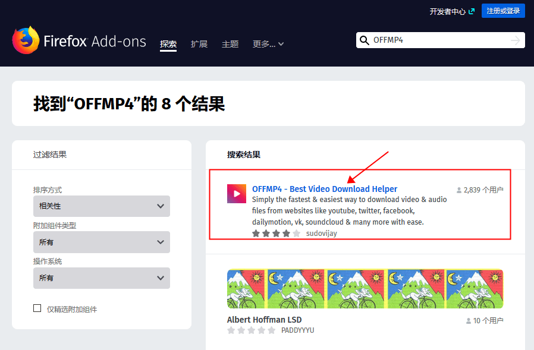Click the 10 个用户 count

488,321
